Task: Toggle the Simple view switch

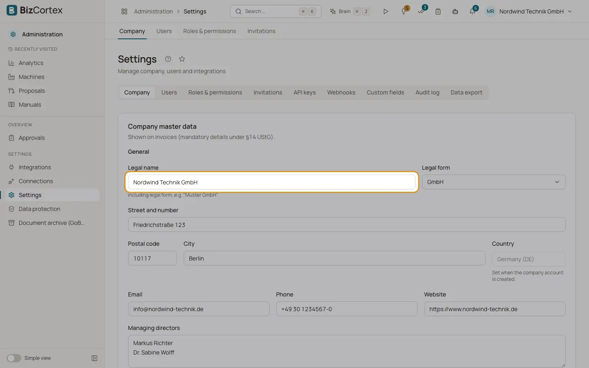Action: [13, 358]
